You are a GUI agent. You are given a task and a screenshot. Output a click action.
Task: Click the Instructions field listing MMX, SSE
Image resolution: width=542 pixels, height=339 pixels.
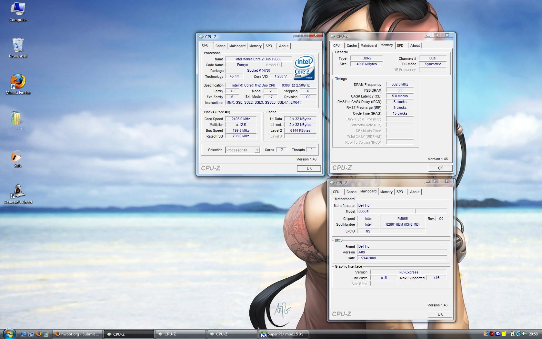point(271,103)
